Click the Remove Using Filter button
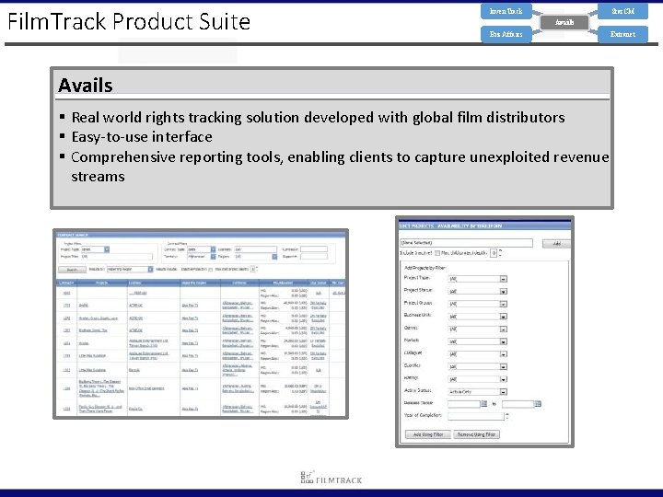The height and width of the screenshot is (497, 663). [x=476, y=434]
